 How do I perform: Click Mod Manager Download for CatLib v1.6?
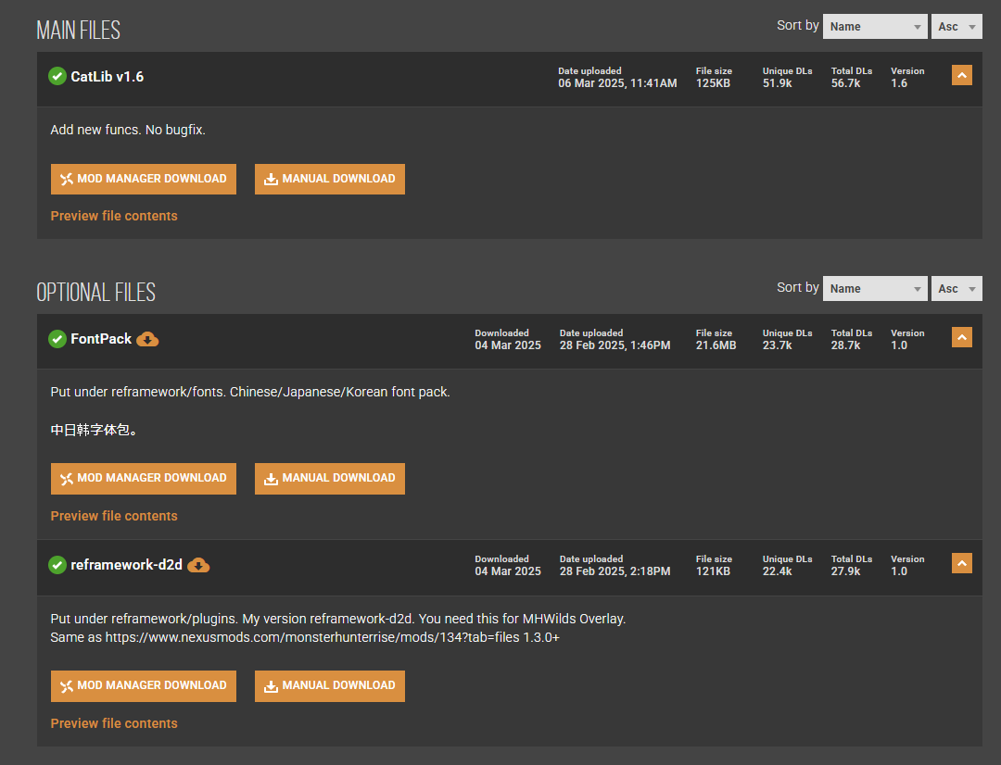point(144,180)
